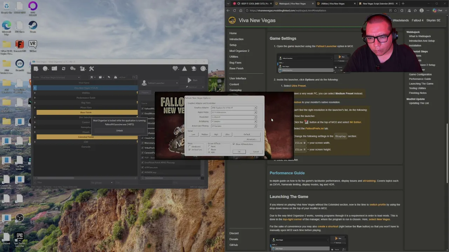This screenshot has width=449, height=252.
Task: Open Install Mod archive icon in Mod Organizer
Action: (x=36, y=69)
